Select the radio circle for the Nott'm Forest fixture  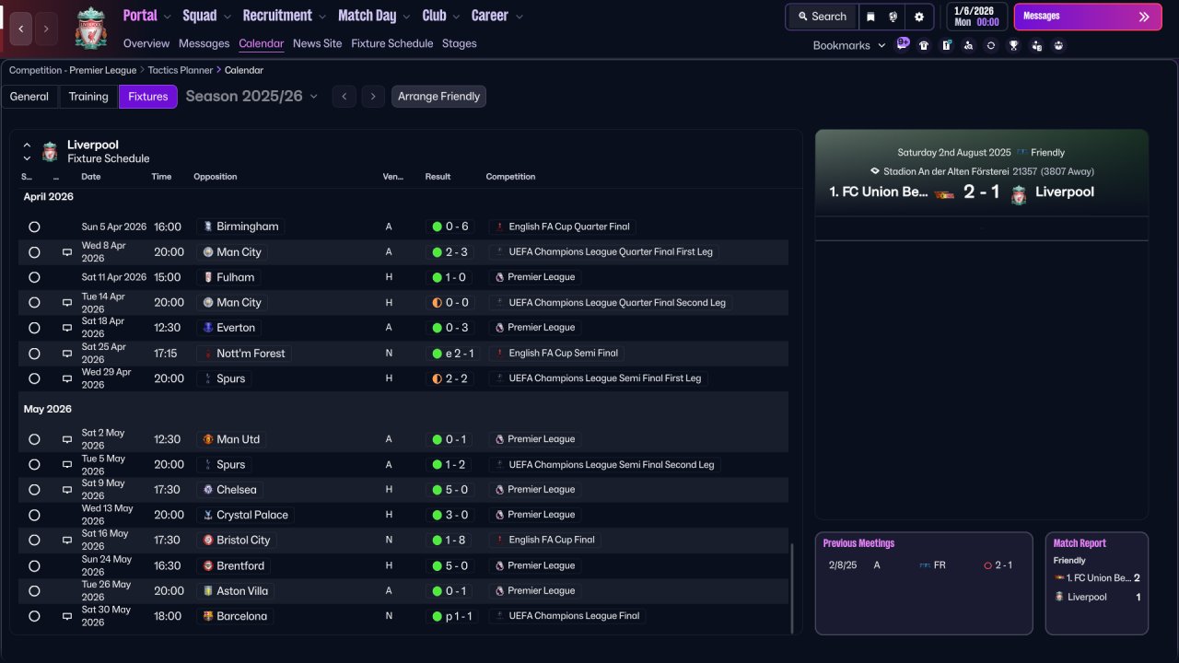pyautogui.click(x=34, y=354)
